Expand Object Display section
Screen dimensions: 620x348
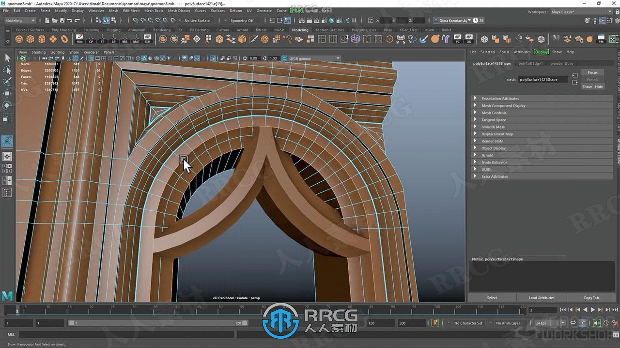[542, 148]
